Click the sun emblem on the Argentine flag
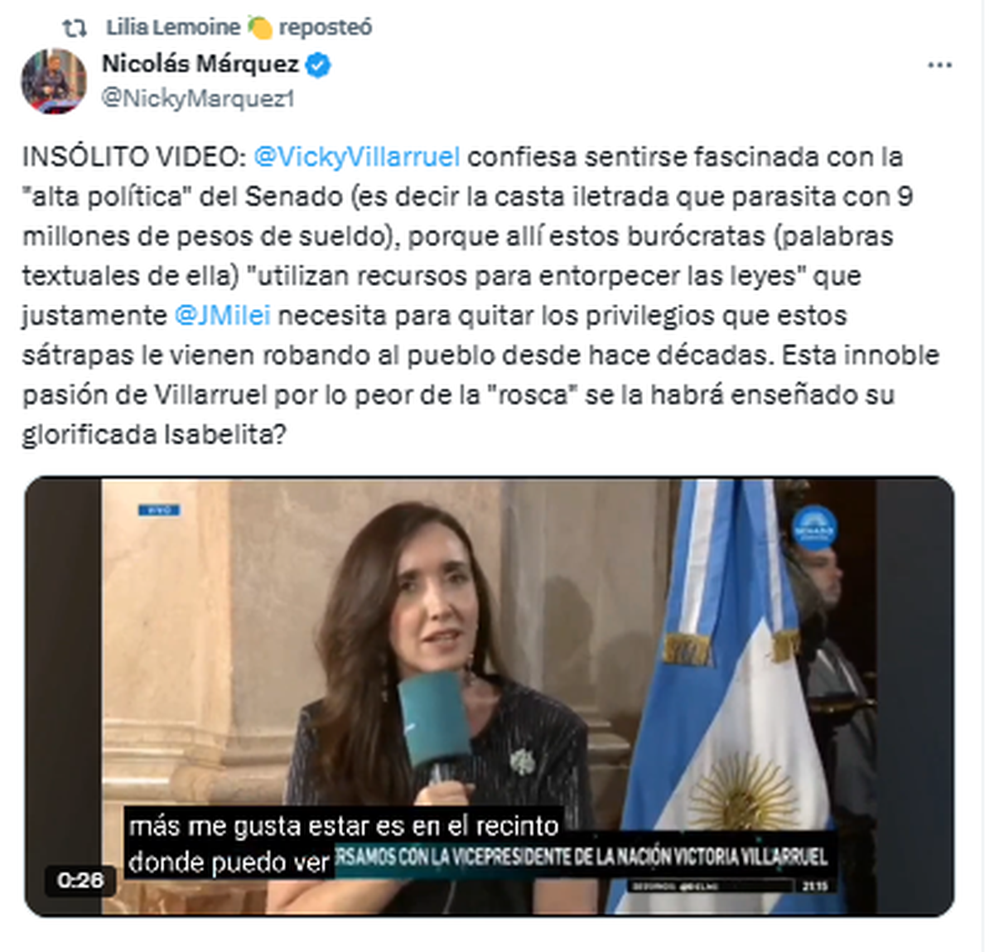Image resolution: width=994 pixels, height=952 pixels. pyautogui.click(x=744, y=790)
